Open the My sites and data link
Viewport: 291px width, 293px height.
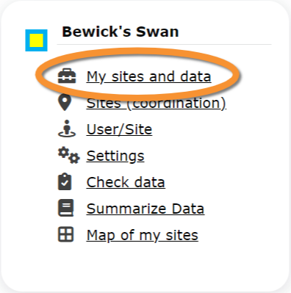point(148,76)
